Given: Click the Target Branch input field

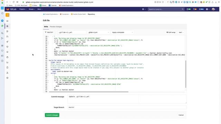Looking at the screenshot, I should coord(127,107).
